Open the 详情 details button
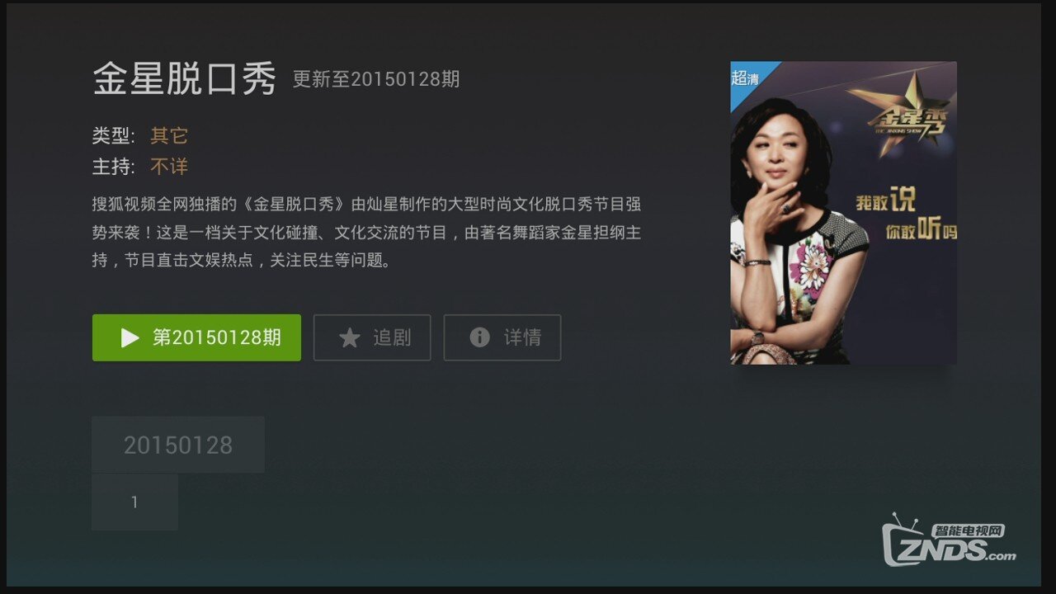Viewport: 1056px width, 594px height. 502,337
